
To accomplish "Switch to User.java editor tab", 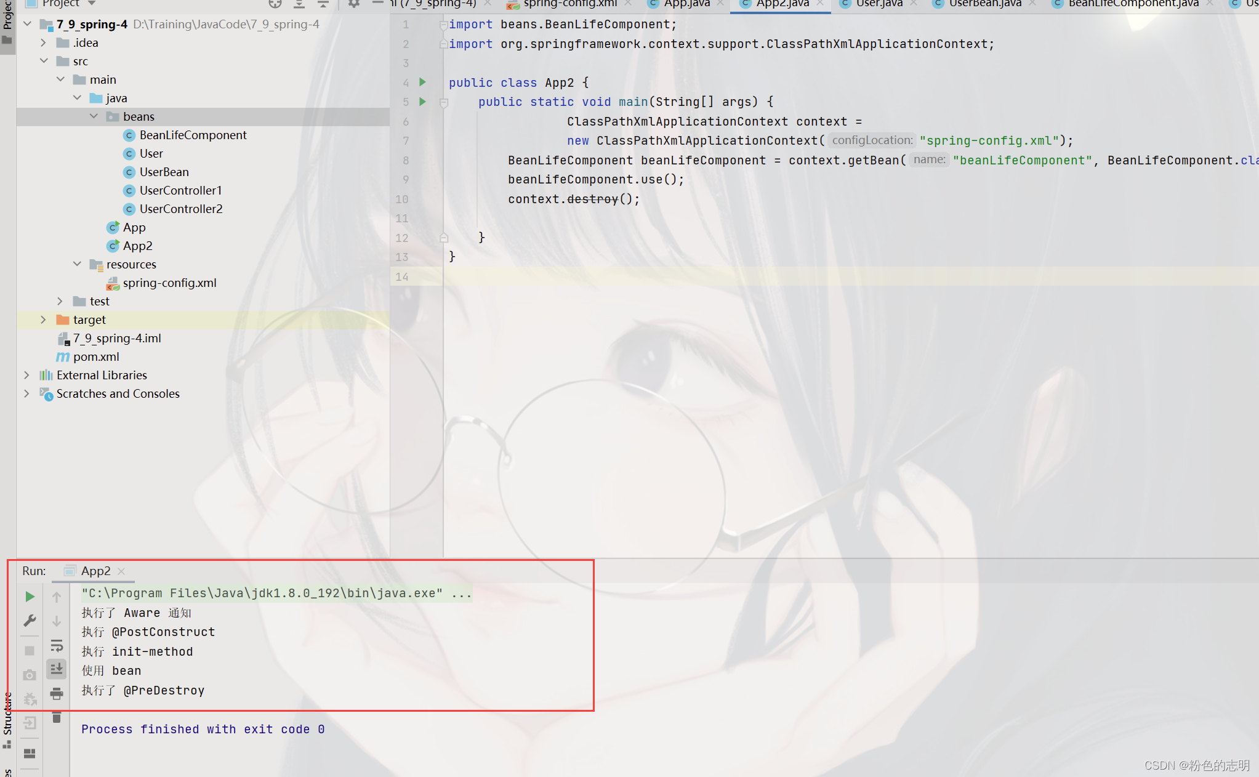I will point(879,4).
